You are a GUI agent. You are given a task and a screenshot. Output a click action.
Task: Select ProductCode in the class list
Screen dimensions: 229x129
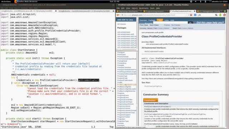[122, 78]
